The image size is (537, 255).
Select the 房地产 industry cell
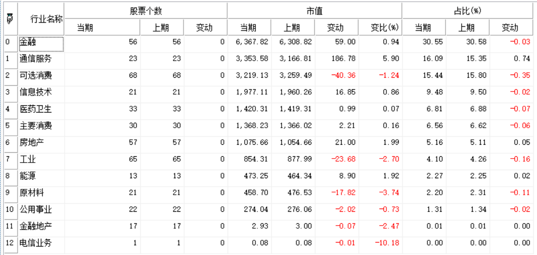[x=41, y=142]
